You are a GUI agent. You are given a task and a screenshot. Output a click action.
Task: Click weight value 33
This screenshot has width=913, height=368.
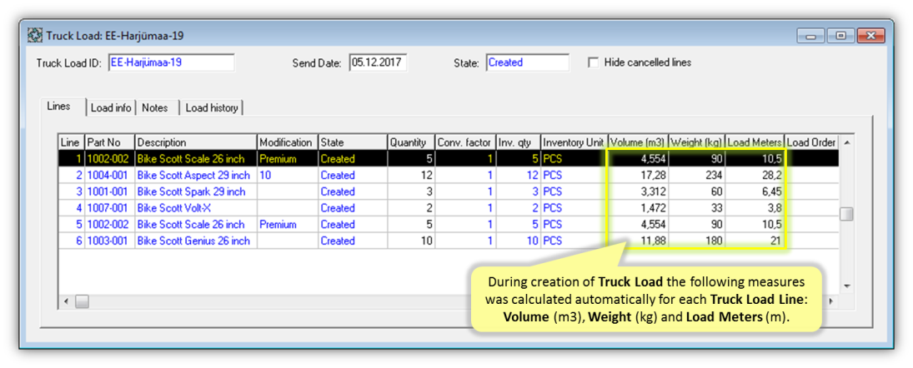pyautogui.click(x=696, y=207)
